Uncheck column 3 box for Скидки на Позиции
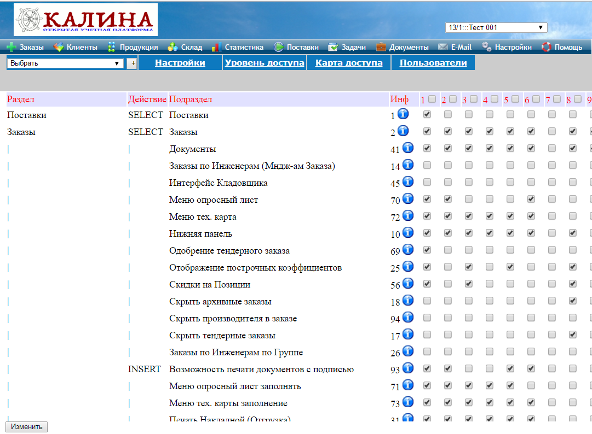 [x=469, y=284]
